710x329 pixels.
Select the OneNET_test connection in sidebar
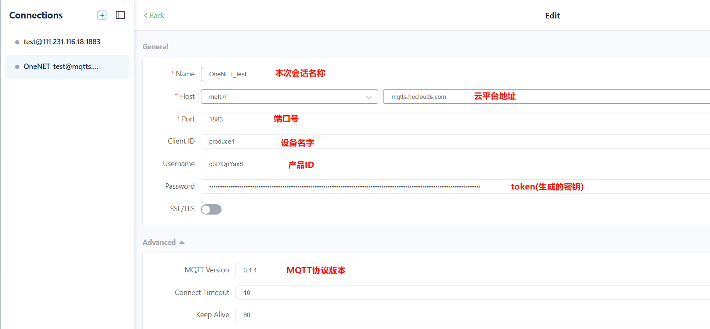tap(61, 66)
